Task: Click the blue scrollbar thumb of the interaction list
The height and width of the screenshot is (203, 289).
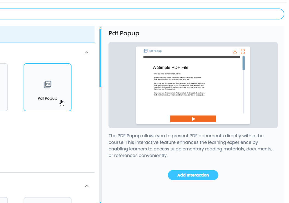Action: (x=100, y=58)
